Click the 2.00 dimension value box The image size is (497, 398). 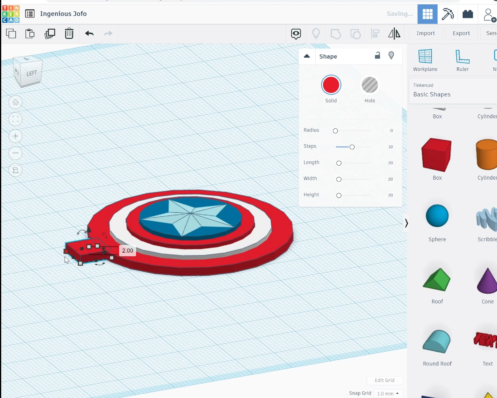[128, 251]
